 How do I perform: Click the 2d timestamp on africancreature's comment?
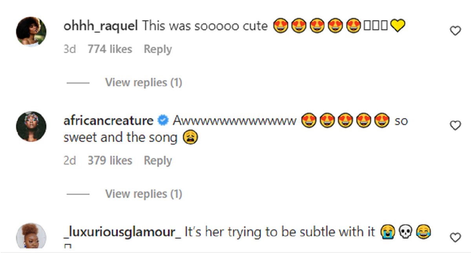coord(69,161)
